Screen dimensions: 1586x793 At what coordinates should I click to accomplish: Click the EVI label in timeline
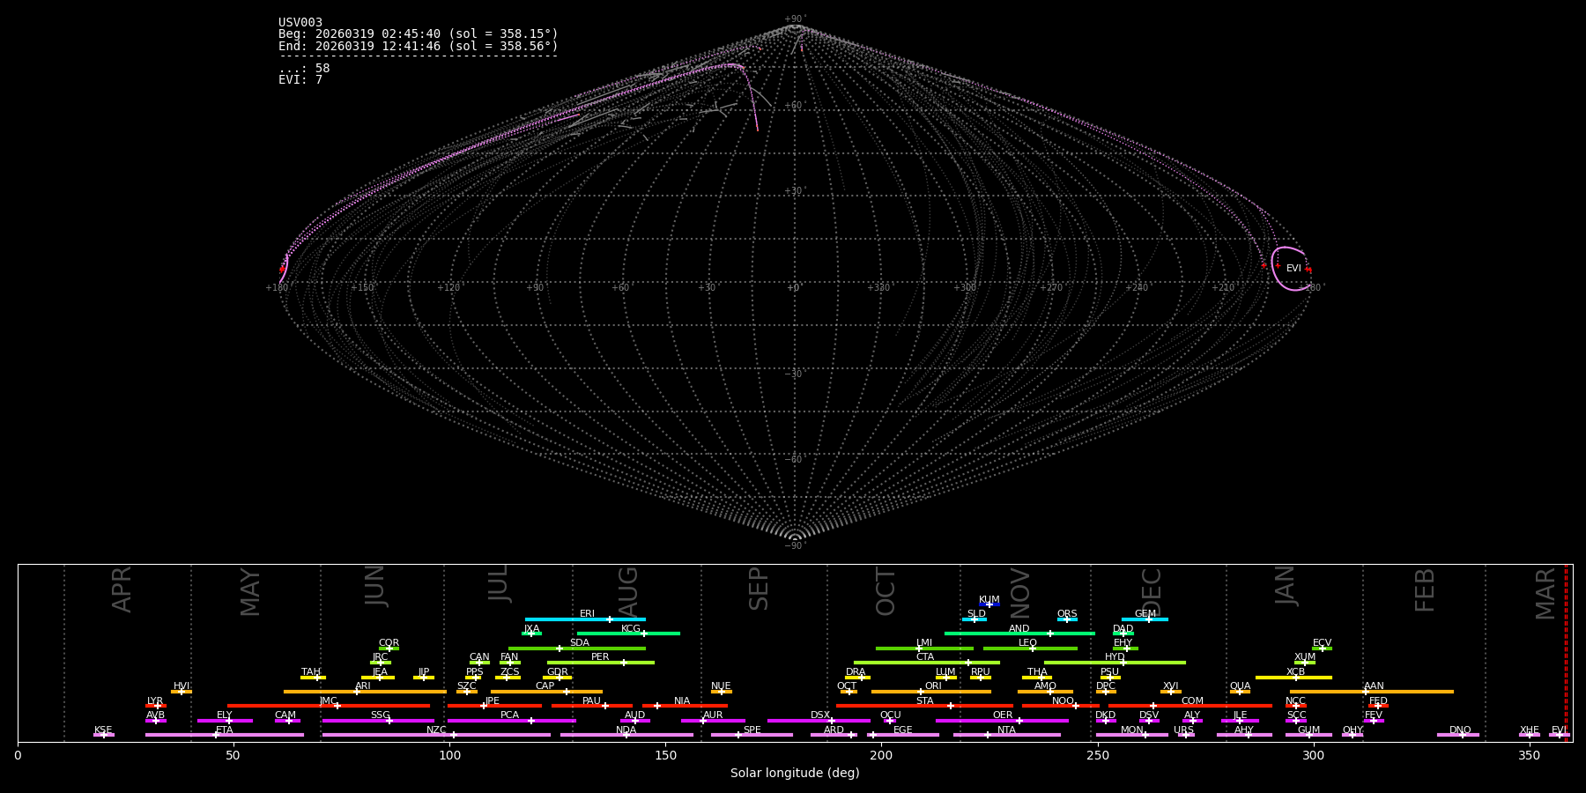1558,730
